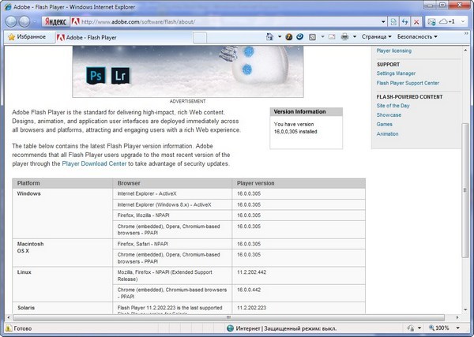
Task: Click the Adobe logo in address bar
Action: 75,22
